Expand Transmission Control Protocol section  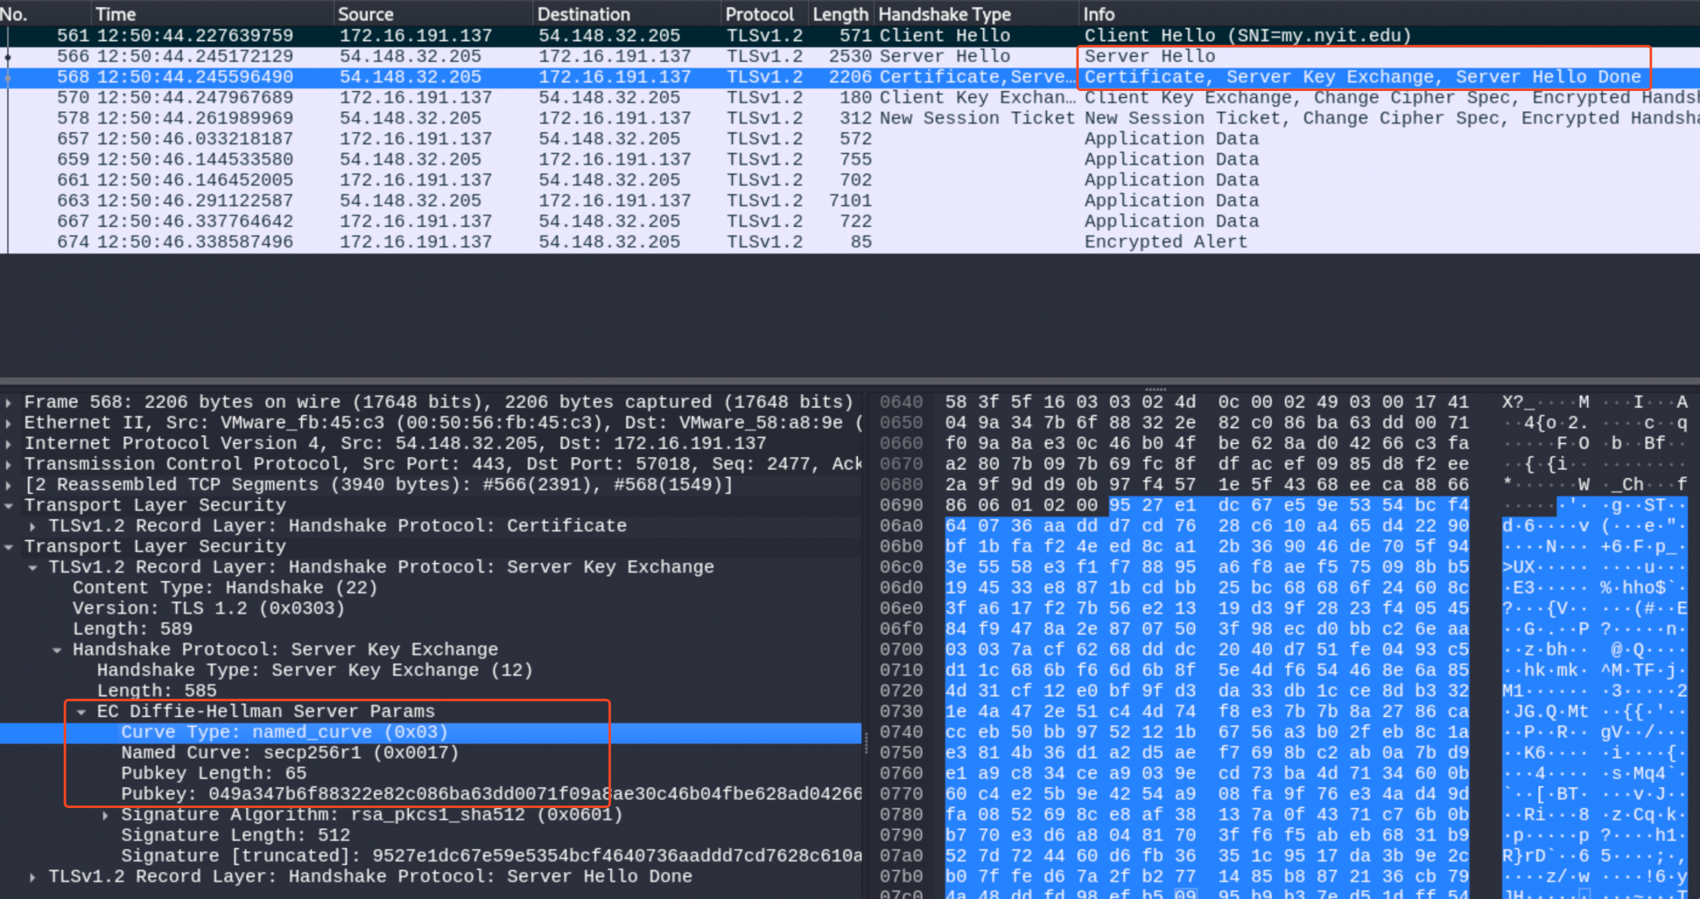point(8,464)
